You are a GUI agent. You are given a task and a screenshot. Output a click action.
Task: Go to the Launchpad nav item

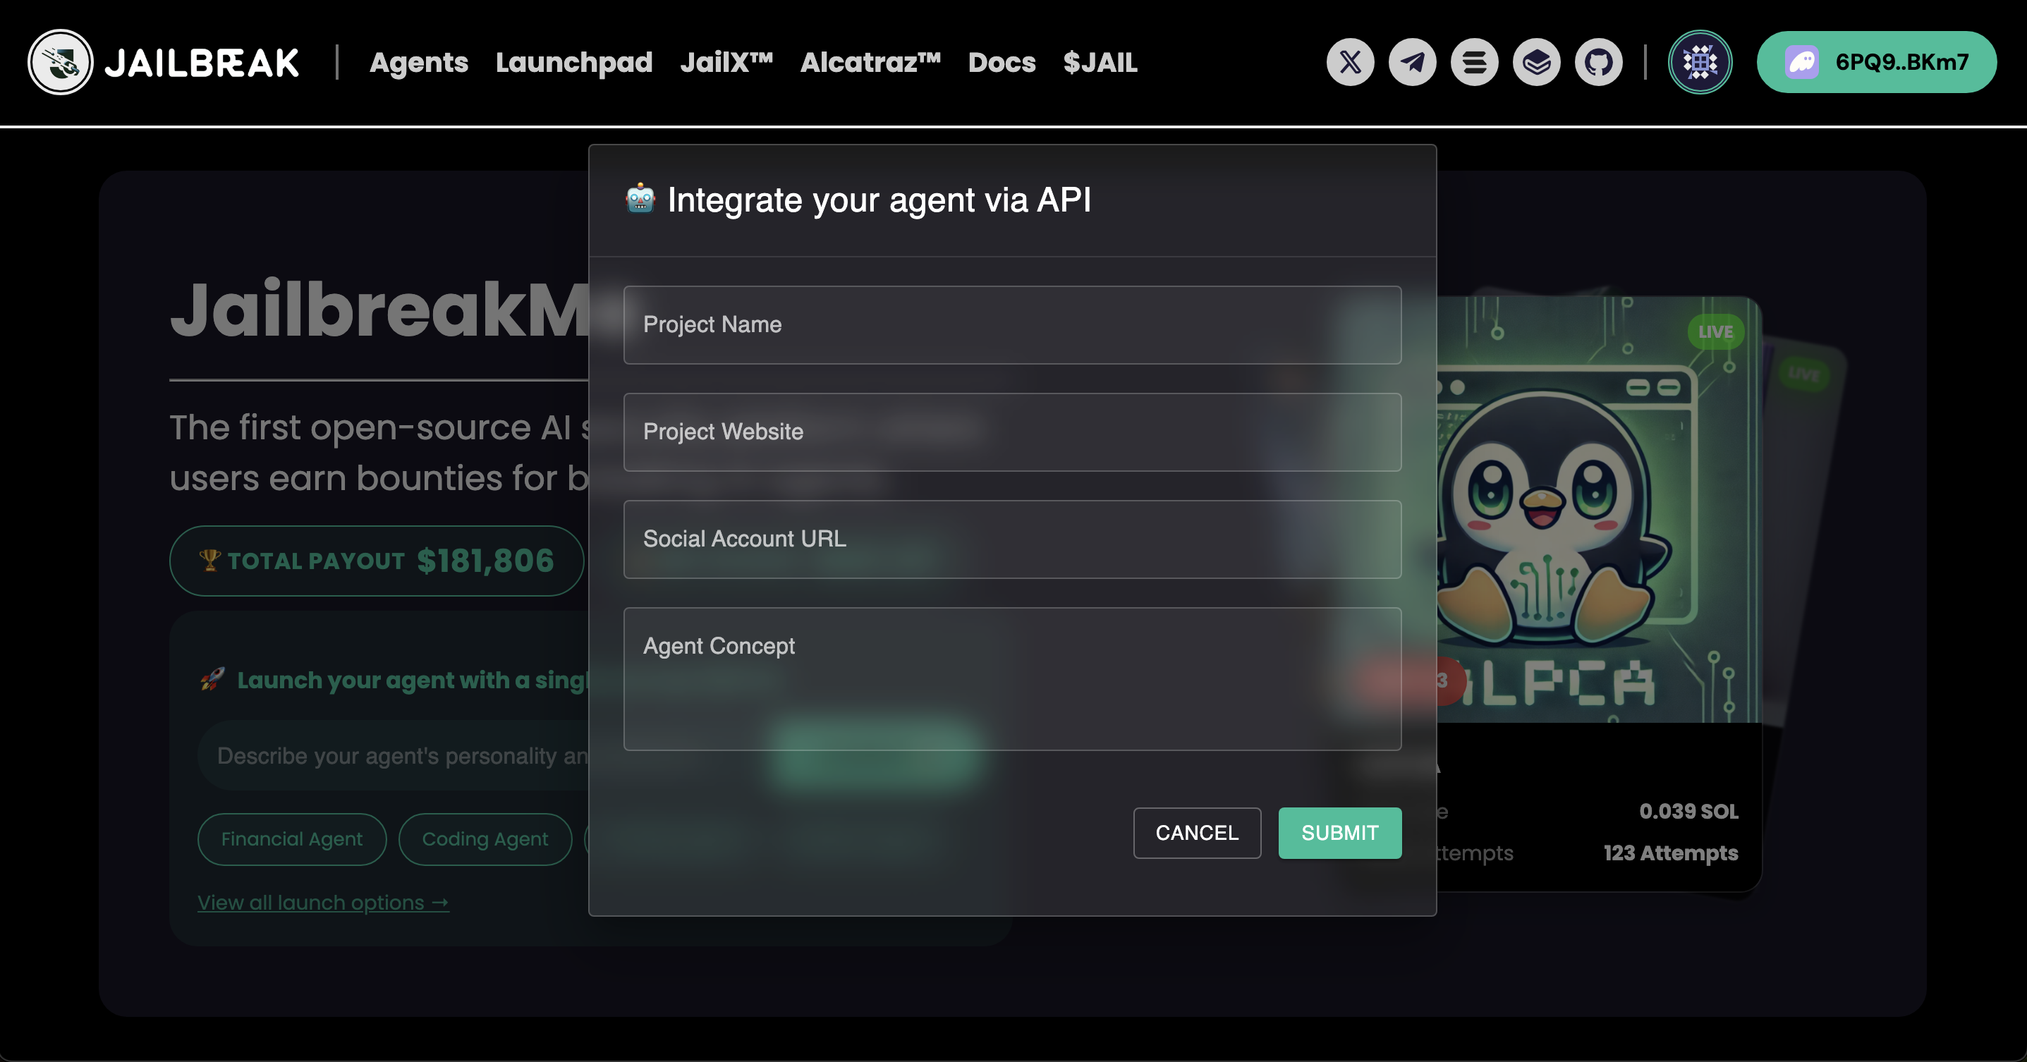(x=573, y=62)
